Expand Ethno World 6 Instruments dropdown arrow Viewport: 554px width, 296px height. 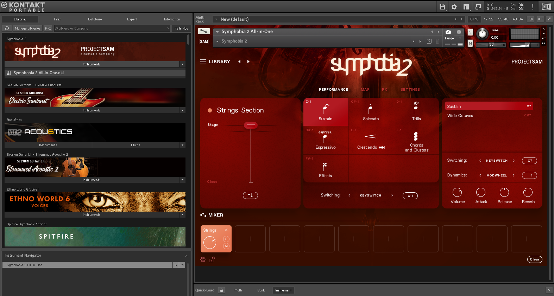(182, 215)
